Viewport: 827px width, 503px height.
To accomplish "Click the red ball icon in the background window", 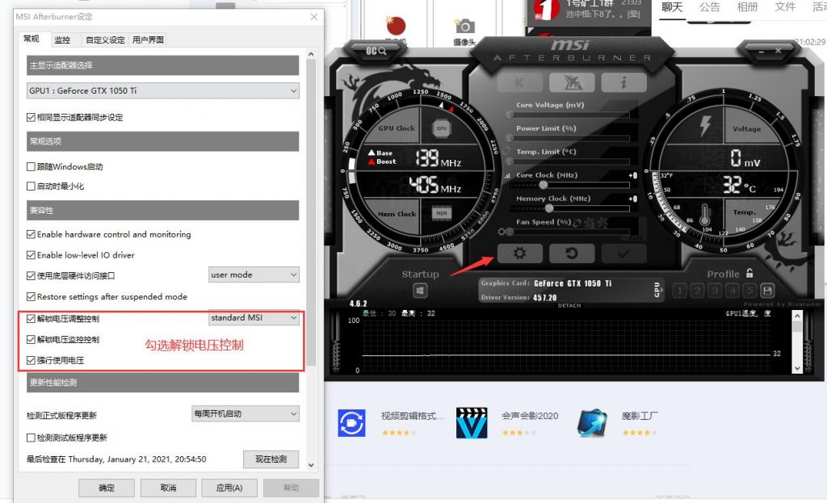I will tap(396, 25).
